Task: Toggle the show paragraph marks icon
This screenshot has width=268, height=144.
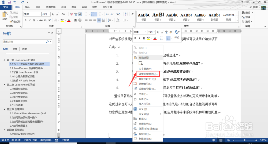Action: (132, 14)
